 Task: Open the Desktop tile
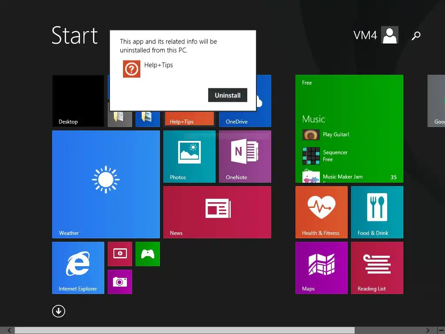point(78,101)
